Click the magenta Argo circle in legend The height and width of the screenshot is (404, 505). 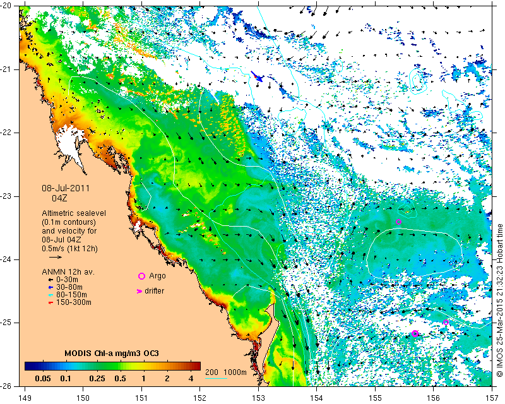pyautogui.click(x=141, y=276)
